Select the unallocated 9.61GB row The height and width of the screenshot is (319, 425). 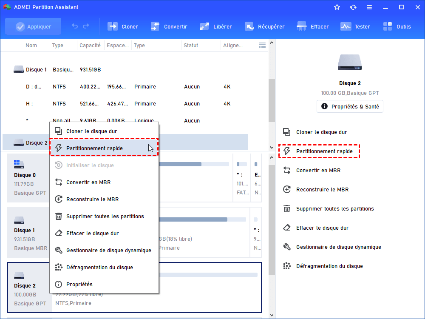125,121
